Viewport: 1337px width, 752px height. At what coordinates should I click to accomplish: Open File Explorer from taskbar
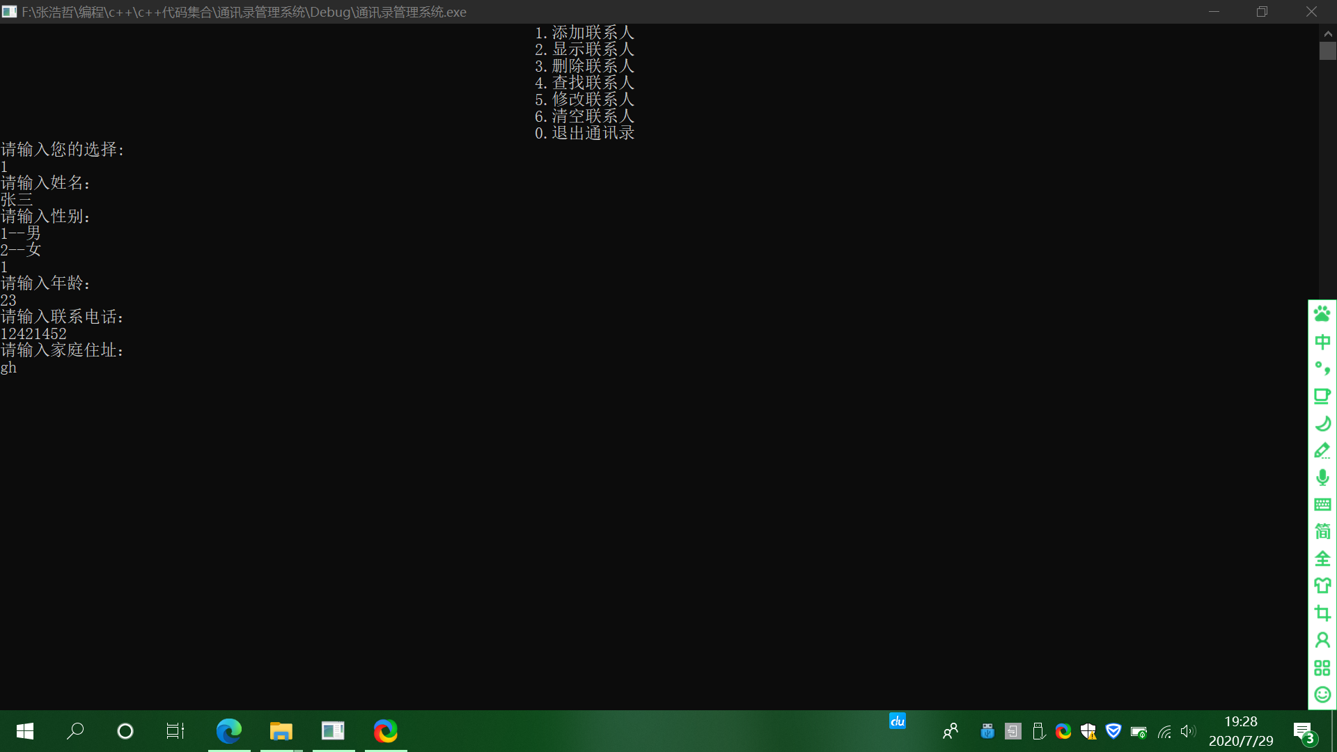(x=281, y=731)
